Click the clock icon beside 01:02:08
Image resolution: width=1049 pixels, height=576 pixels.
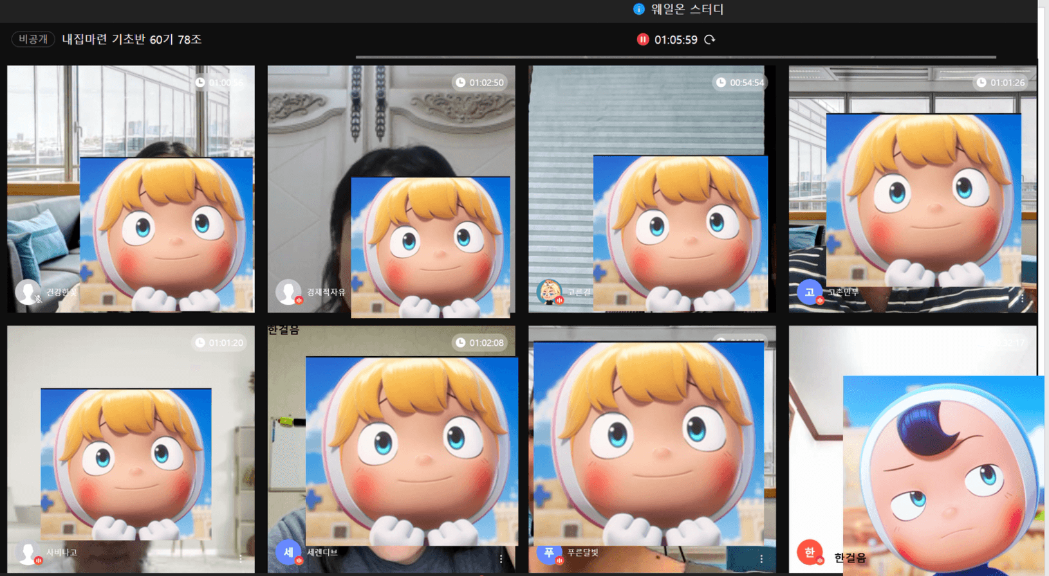[460, 343]
